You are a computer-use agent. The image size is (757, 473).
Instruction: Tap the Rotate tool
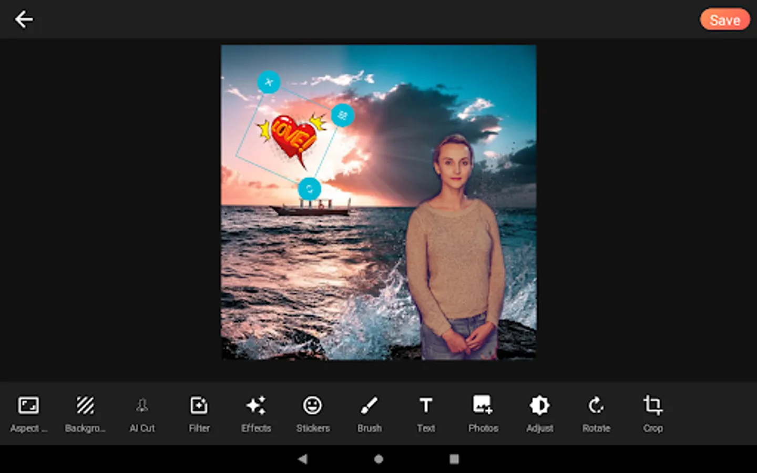[x=596, y=414]
